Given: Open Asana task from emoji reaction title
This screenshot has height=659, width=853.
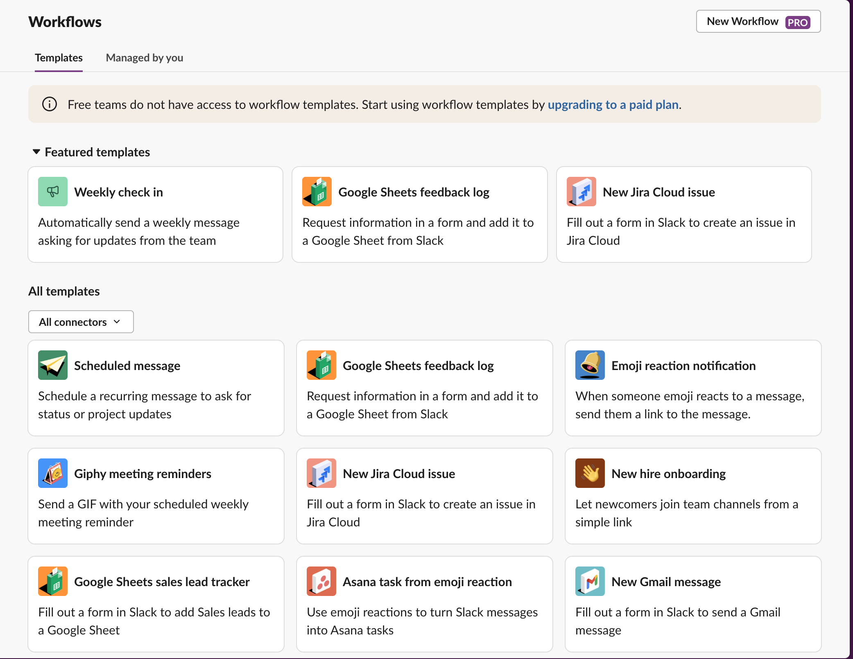Looking at the screenshot, I should (428, 582).
